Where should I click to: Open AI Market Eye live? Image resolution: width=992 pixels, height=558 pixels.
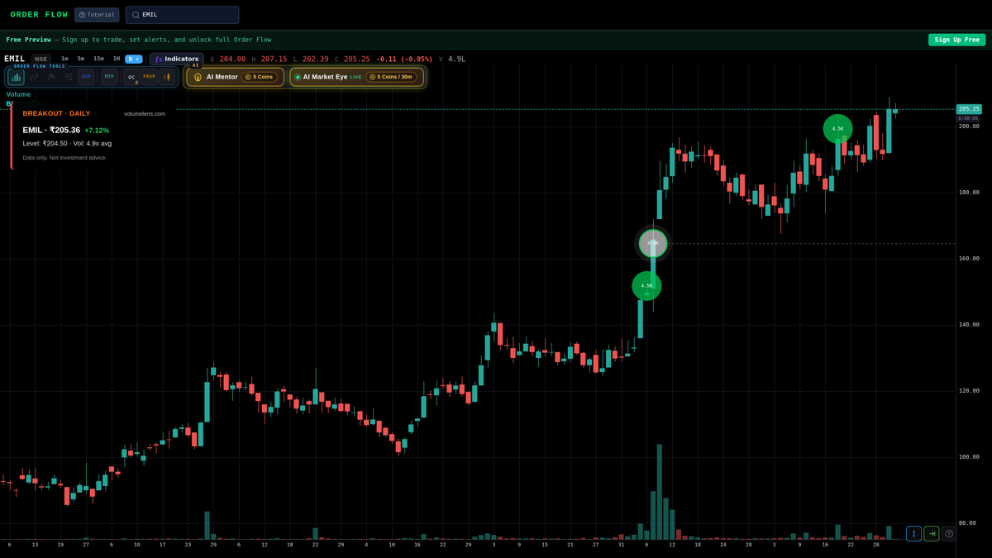pyautogui.click(x=356, y=77)
